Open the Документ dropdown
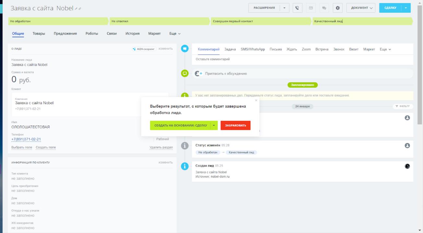This screenshot has height=233, width=423. pos(360,8)
